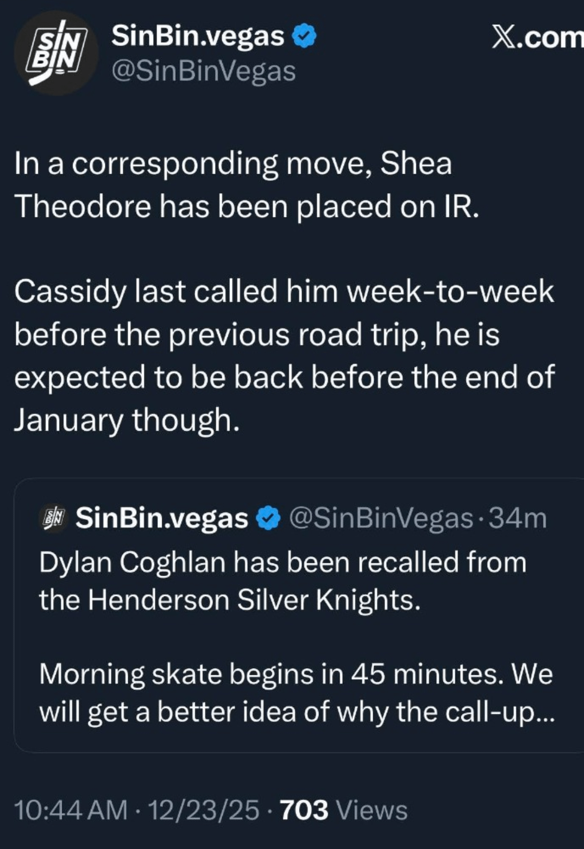
Task: Click the Cassidy week-to-week paragraph
Action: (x=284, y=334)
